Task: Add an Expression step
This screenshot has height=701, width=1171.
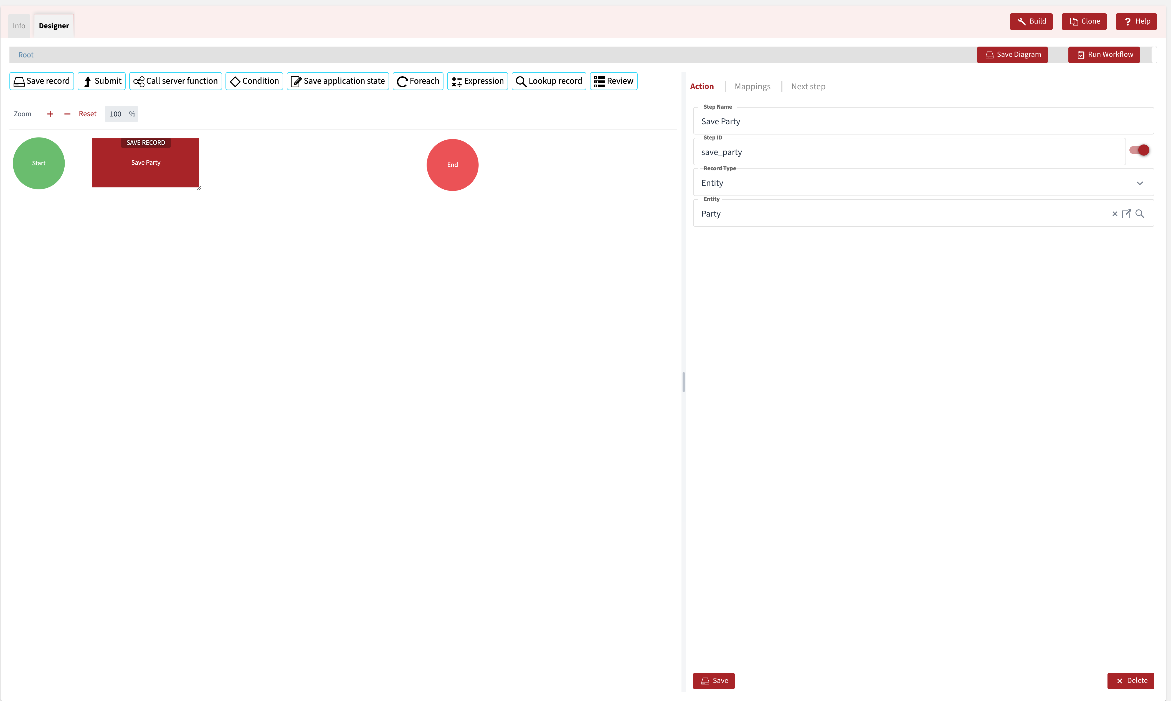Action: [477, 81]
